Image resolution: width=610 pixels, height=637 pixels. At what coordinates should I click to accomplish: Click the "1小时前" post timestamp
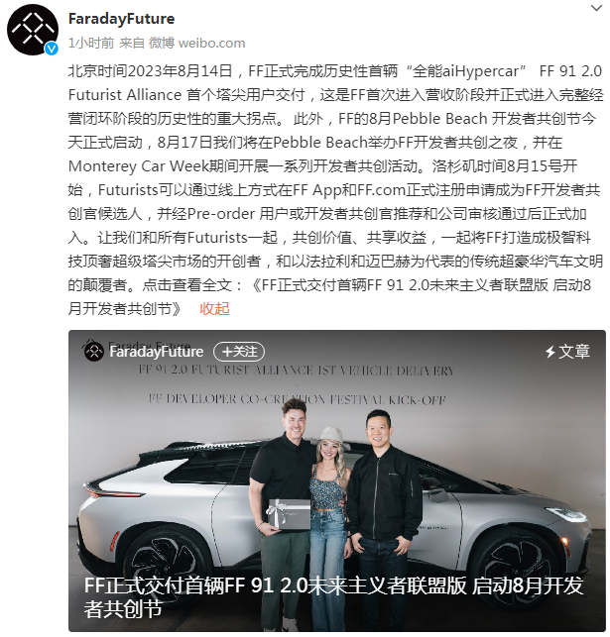pos(91,43)
